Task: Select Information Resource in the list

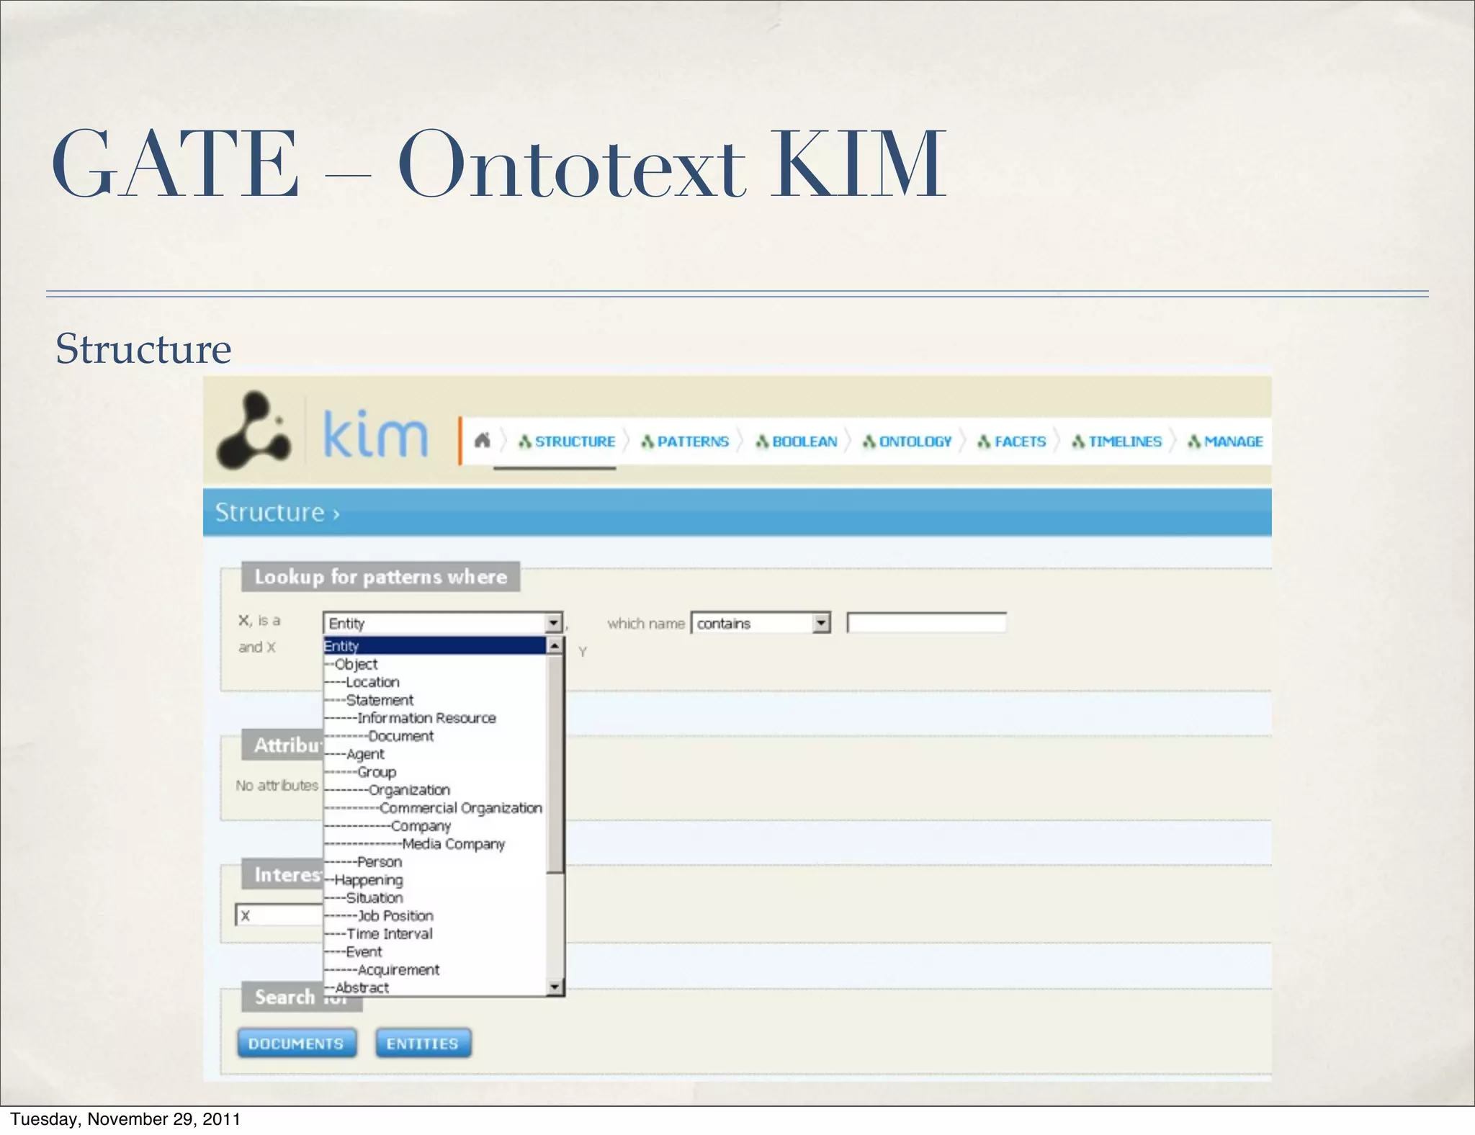Action: [x=426, y=718]
